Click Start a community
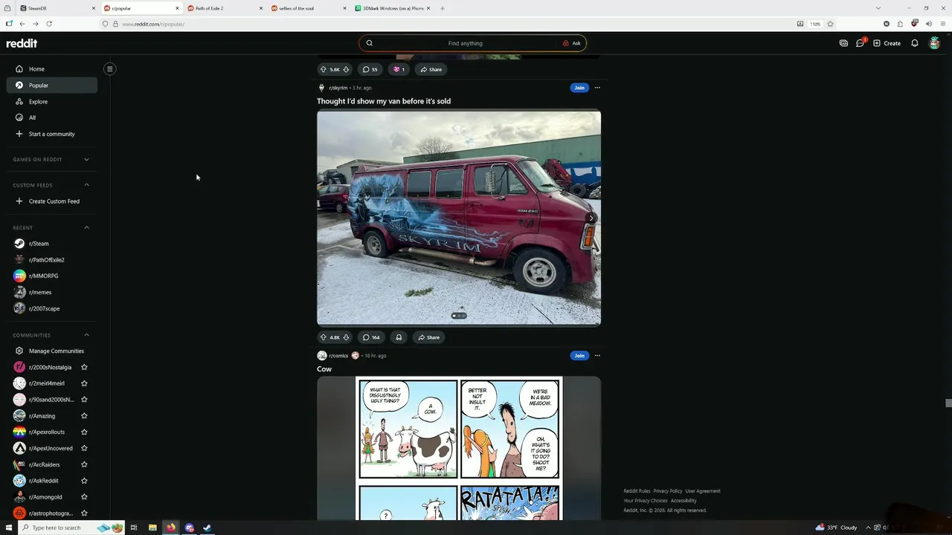Viewport: 952px width, 535px height. (51, 134)
